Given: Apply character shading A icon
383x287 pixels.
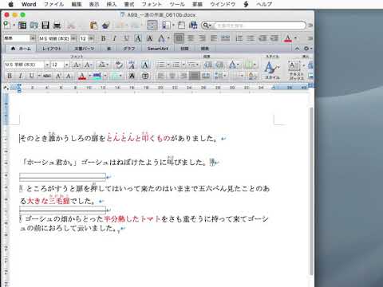Looking at the screenshot, I should tap(132, 76).
